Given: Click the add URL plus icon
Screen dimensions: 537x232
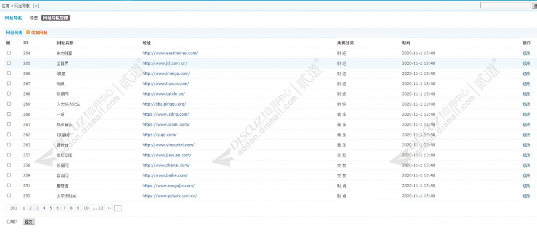Looking at the screenshot, I should [28, 32].
